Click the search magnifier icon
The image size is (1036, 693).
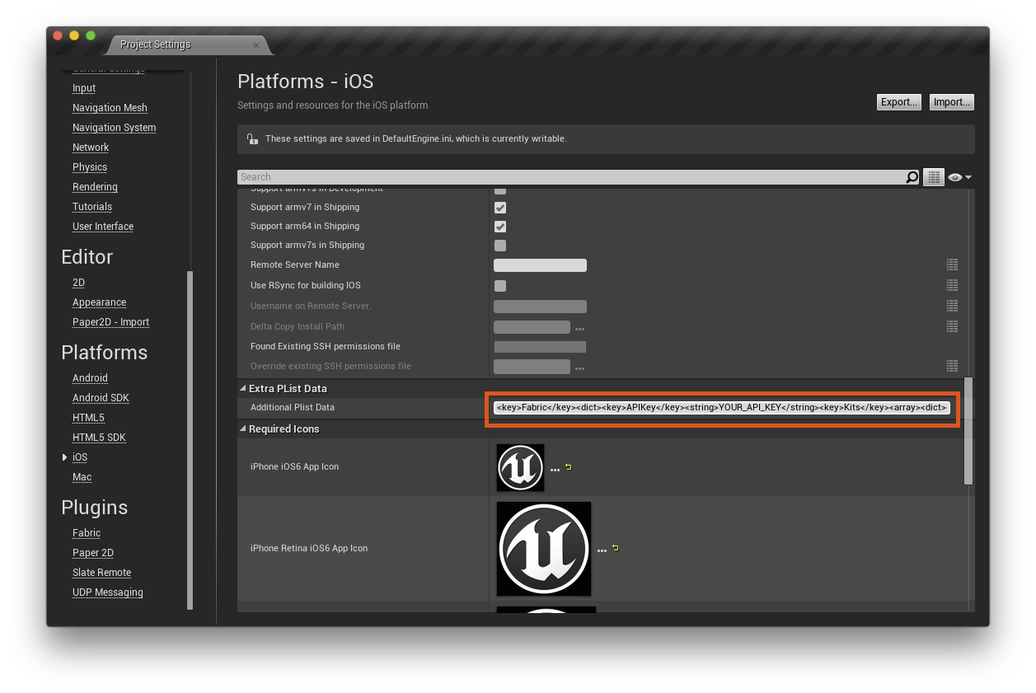[912, 177]
